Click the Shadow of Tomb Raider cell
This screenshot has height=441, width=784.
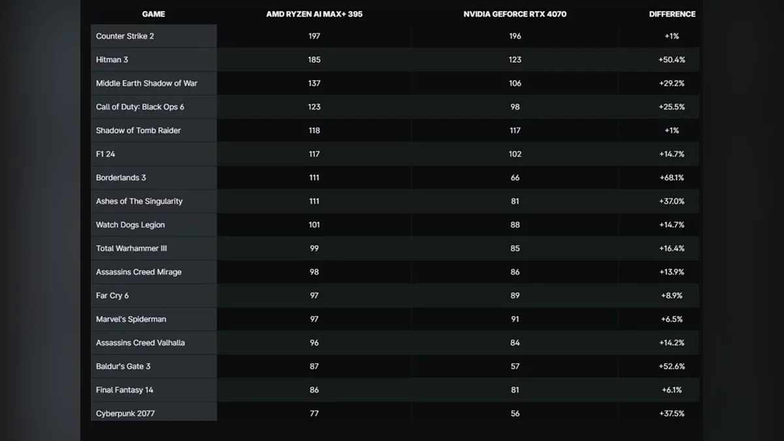139,130
